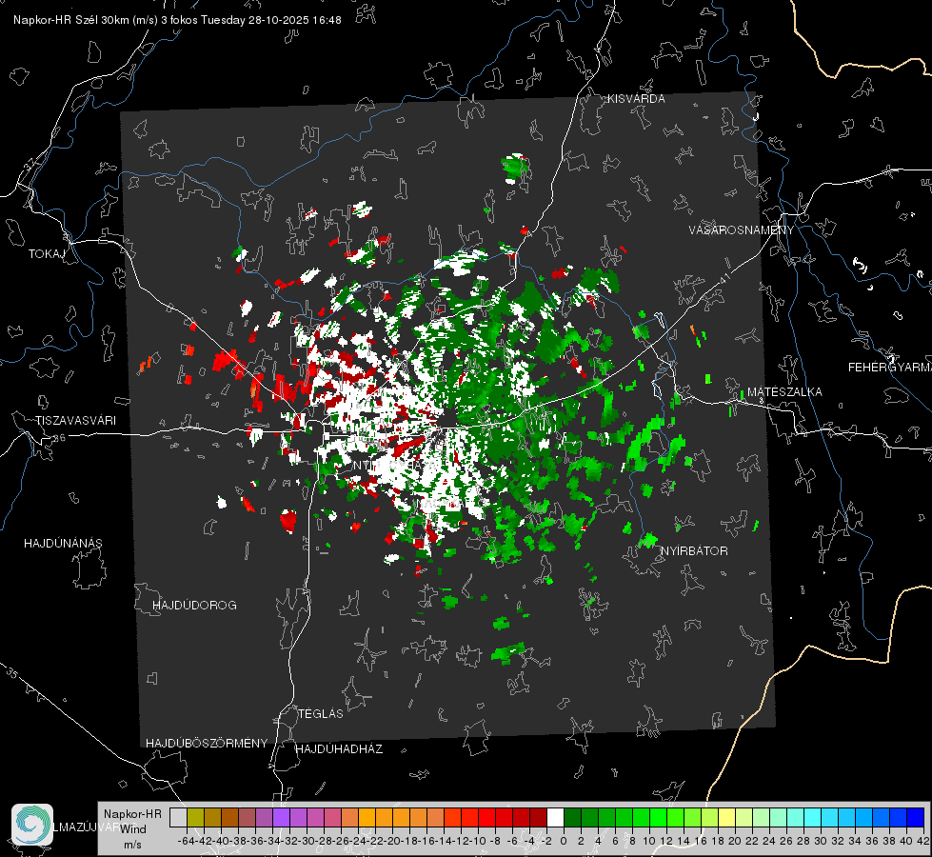Click the KISVÁRDA town label
Image resolution: width=932 pixels, height=857 pixels.
coord(636,99)
